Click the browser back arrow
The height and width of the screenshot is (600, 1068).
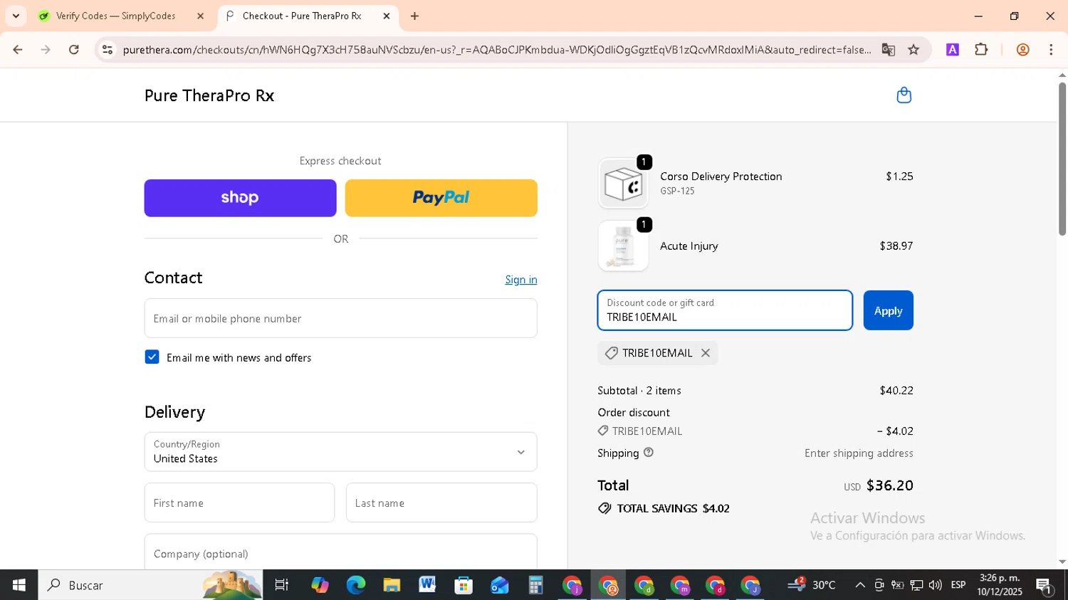[18, 50]
